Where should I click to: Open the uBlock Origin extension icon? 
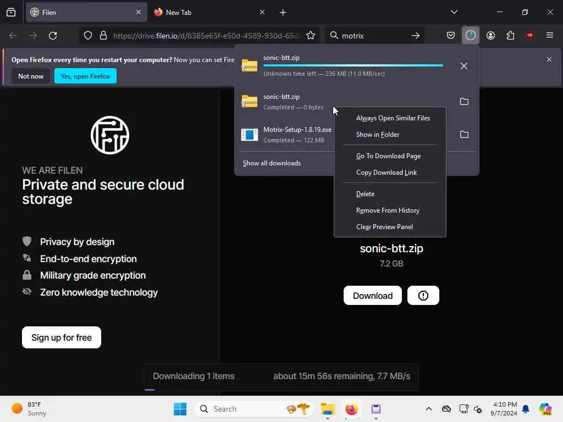[530, 35]
